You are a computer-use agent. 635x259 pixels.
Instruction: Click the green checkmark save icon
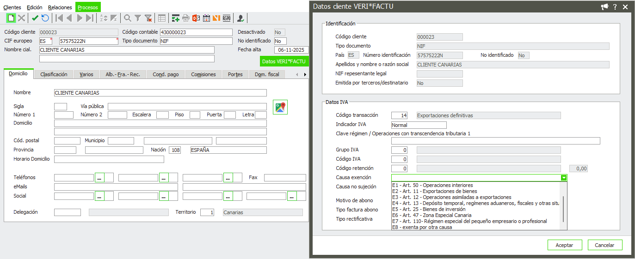click(35, 18)
